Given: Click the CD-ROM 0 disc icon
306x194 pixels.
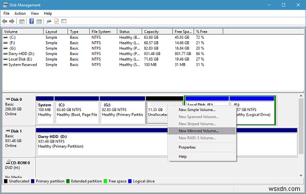Looking at the screenshot, I should click(x=8, y=162).
